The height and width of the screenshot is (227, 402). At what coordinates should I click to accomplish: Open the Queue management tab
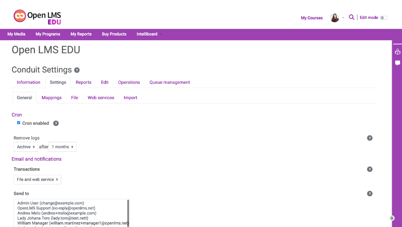(x=170, y=82)
